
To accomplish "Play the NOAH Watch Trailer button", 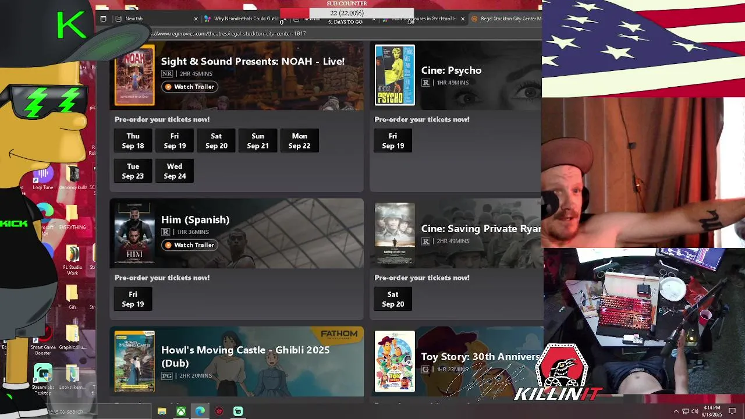I will coord(190,87).
